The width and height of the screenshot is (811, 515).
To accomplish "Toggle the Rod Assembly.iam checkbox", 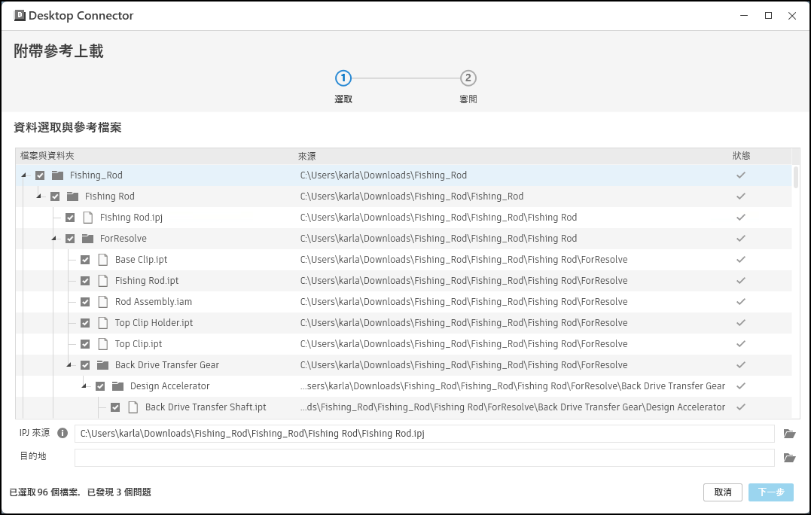I will click(85, 302).
